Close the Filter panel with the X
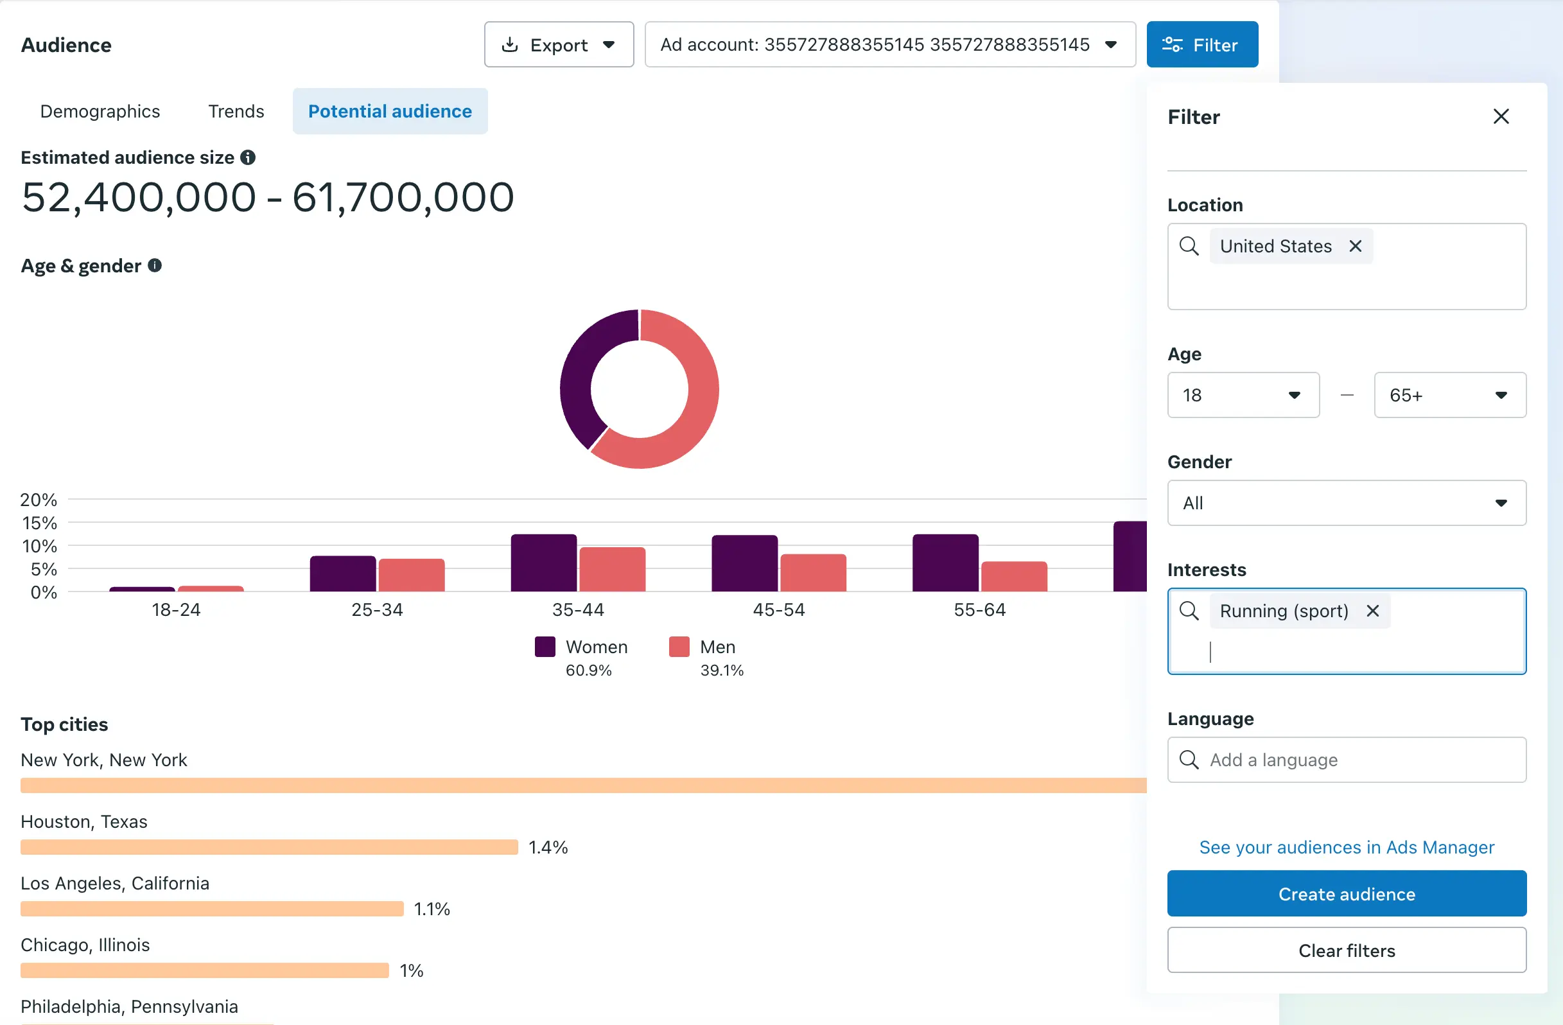The width and height of the screenshot is (1563, 1025). (1501, 117)
